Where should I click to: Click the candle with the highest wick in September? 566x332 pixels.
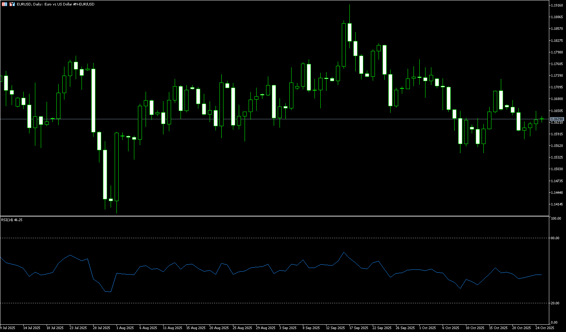click(349, 33)
